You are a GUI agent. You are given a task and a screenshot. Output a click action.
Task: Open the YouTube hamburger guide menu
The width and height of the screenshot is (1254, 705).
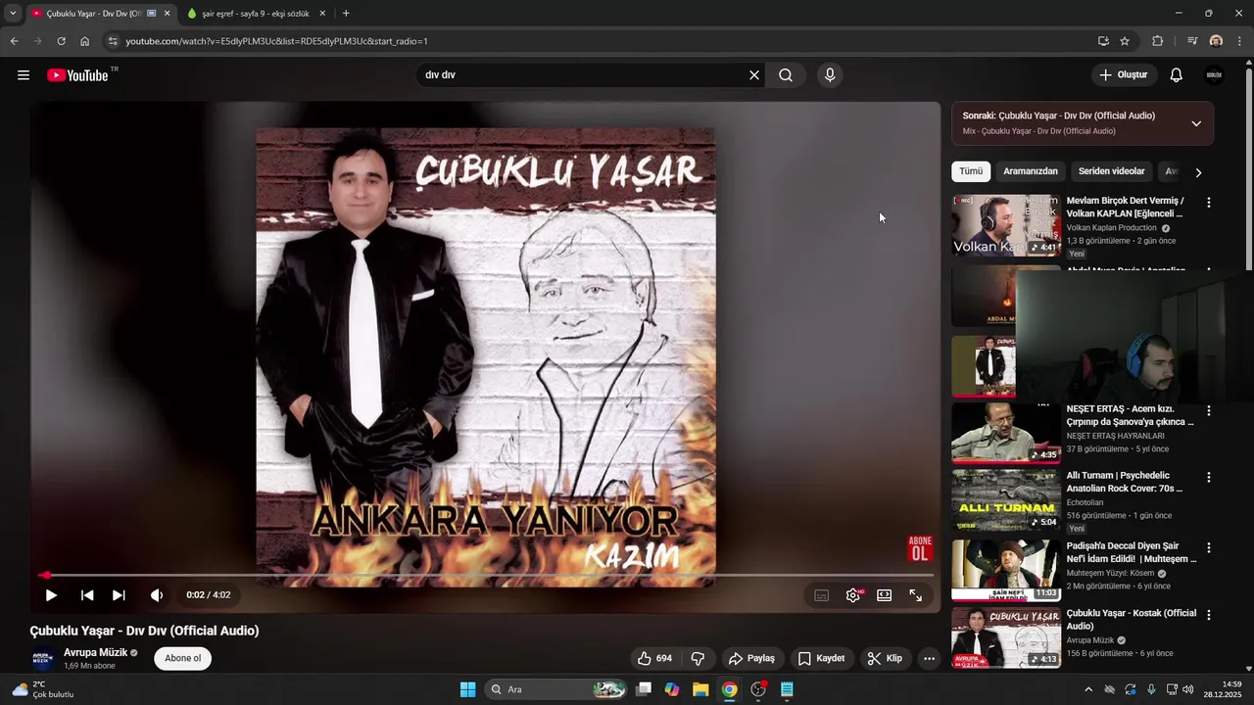pos(24,75)
